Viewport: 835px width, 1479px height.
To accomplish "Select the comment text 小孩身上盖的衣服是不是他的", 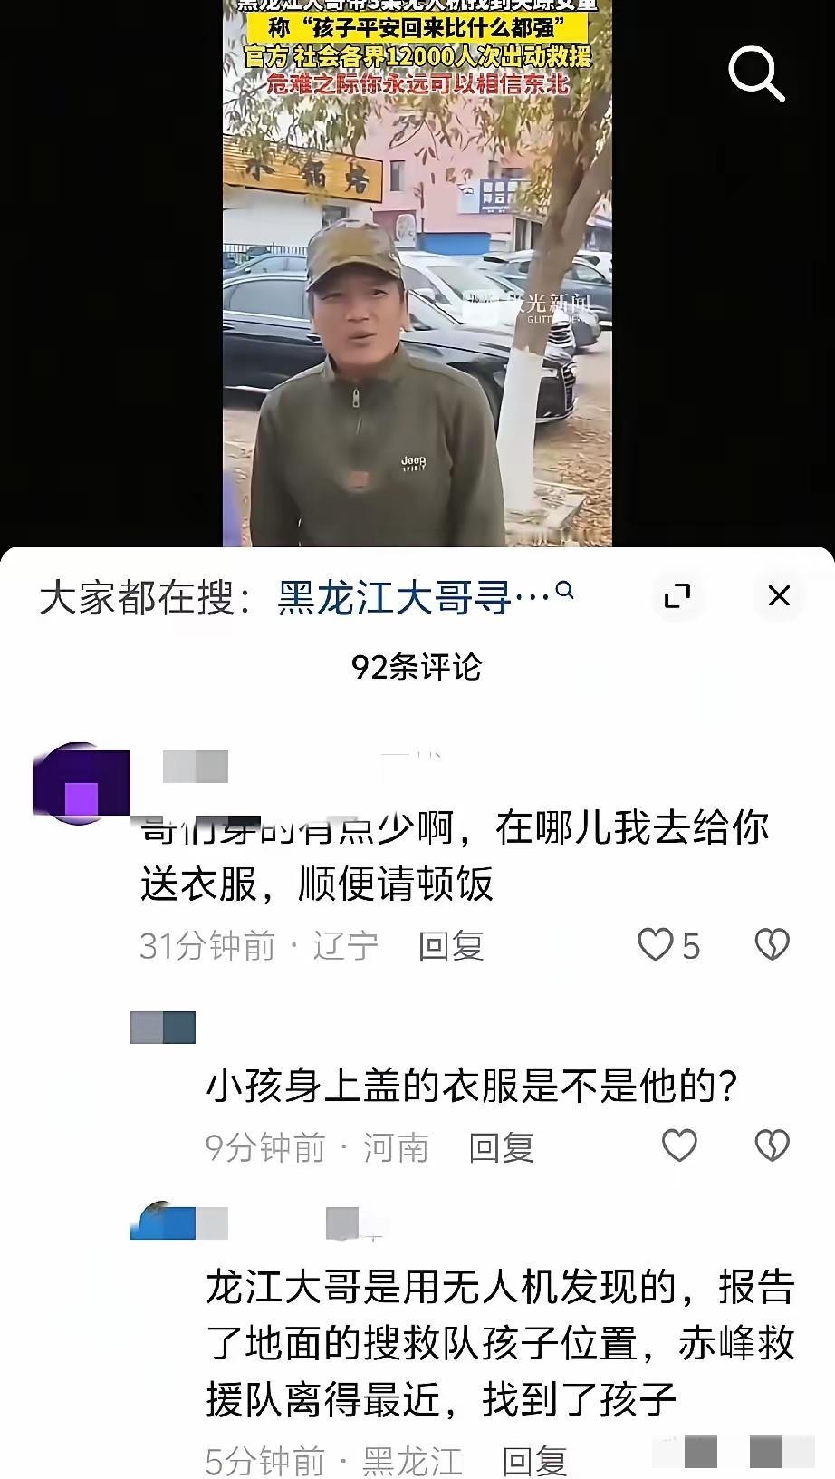I will 470,1086.
